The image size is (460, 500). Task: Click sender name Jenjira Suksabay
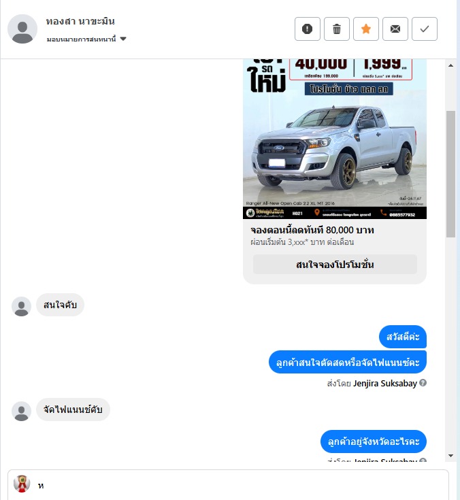click(385, 383)
